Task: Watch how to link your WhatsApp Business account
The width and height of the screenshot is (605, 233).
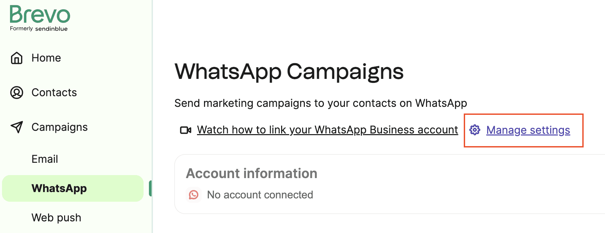Action: pyautogui.click(x=327, y=130)
